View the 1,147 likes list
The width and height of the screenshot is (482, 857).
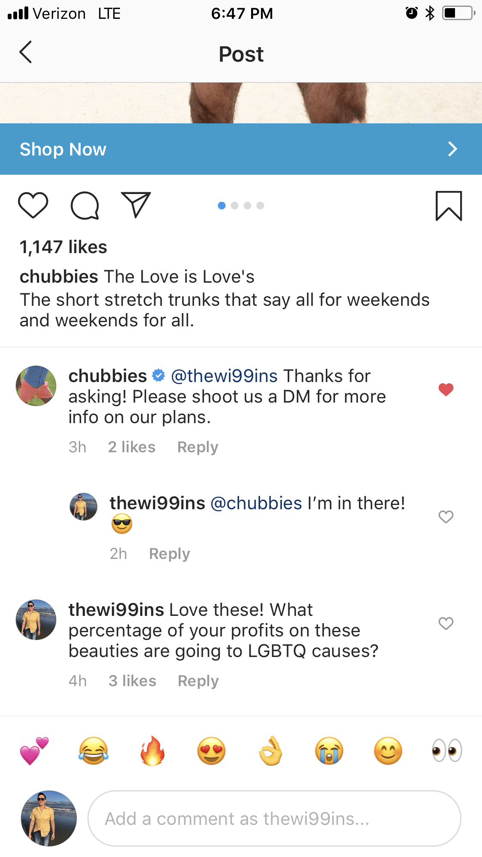coord(63,247)
